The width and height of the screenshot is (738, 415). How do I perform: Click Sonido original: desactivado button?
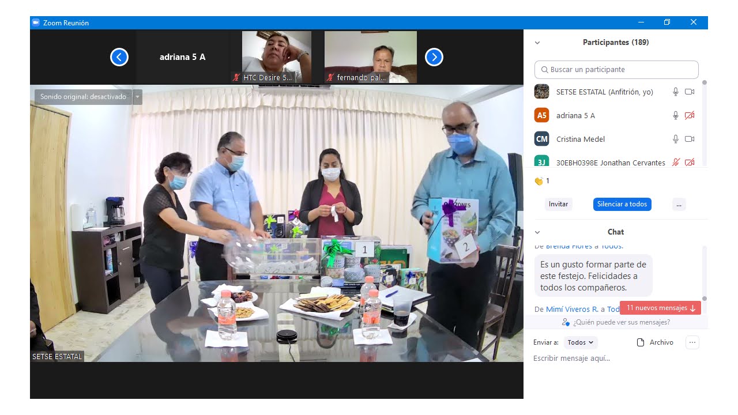[84, 97]
